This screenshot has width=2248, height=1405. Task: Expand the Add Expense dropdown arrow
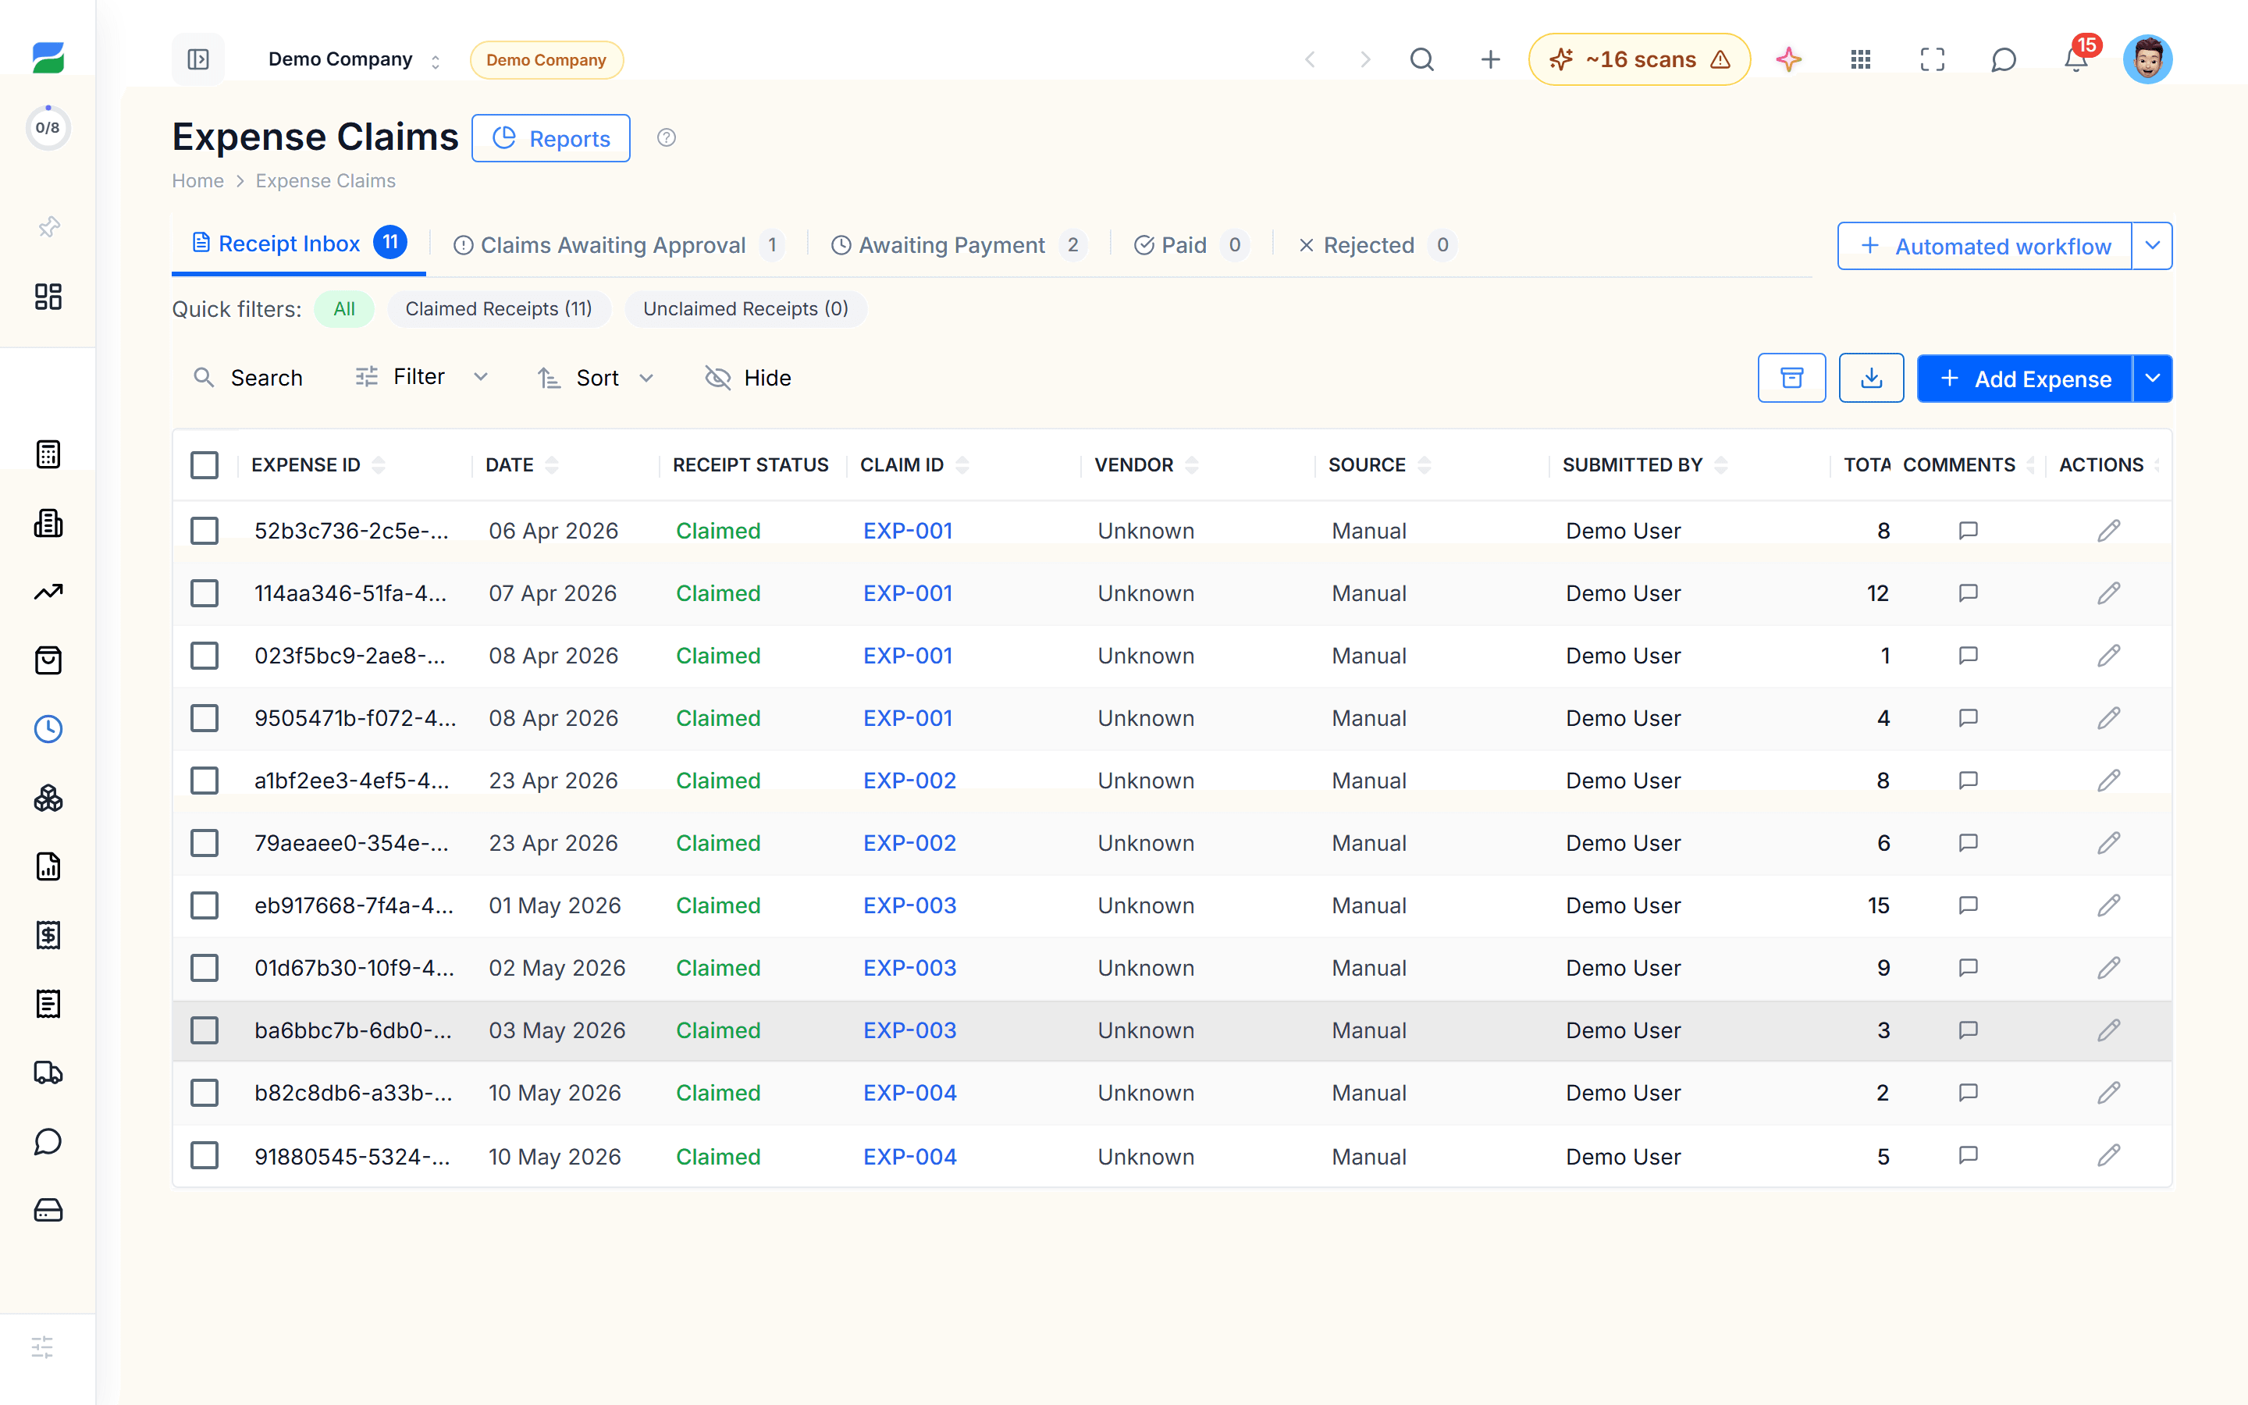point(2152,379)
